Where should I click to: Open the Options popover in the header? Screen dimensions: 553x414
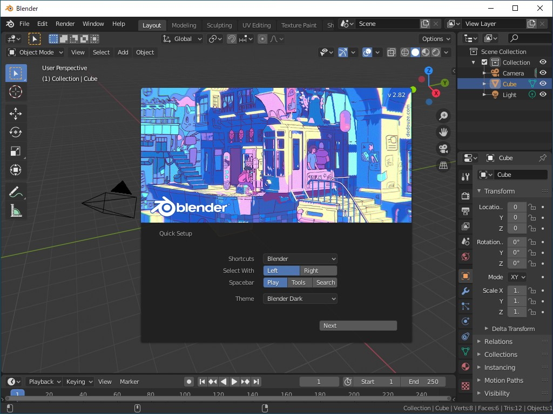click(435, 38)
